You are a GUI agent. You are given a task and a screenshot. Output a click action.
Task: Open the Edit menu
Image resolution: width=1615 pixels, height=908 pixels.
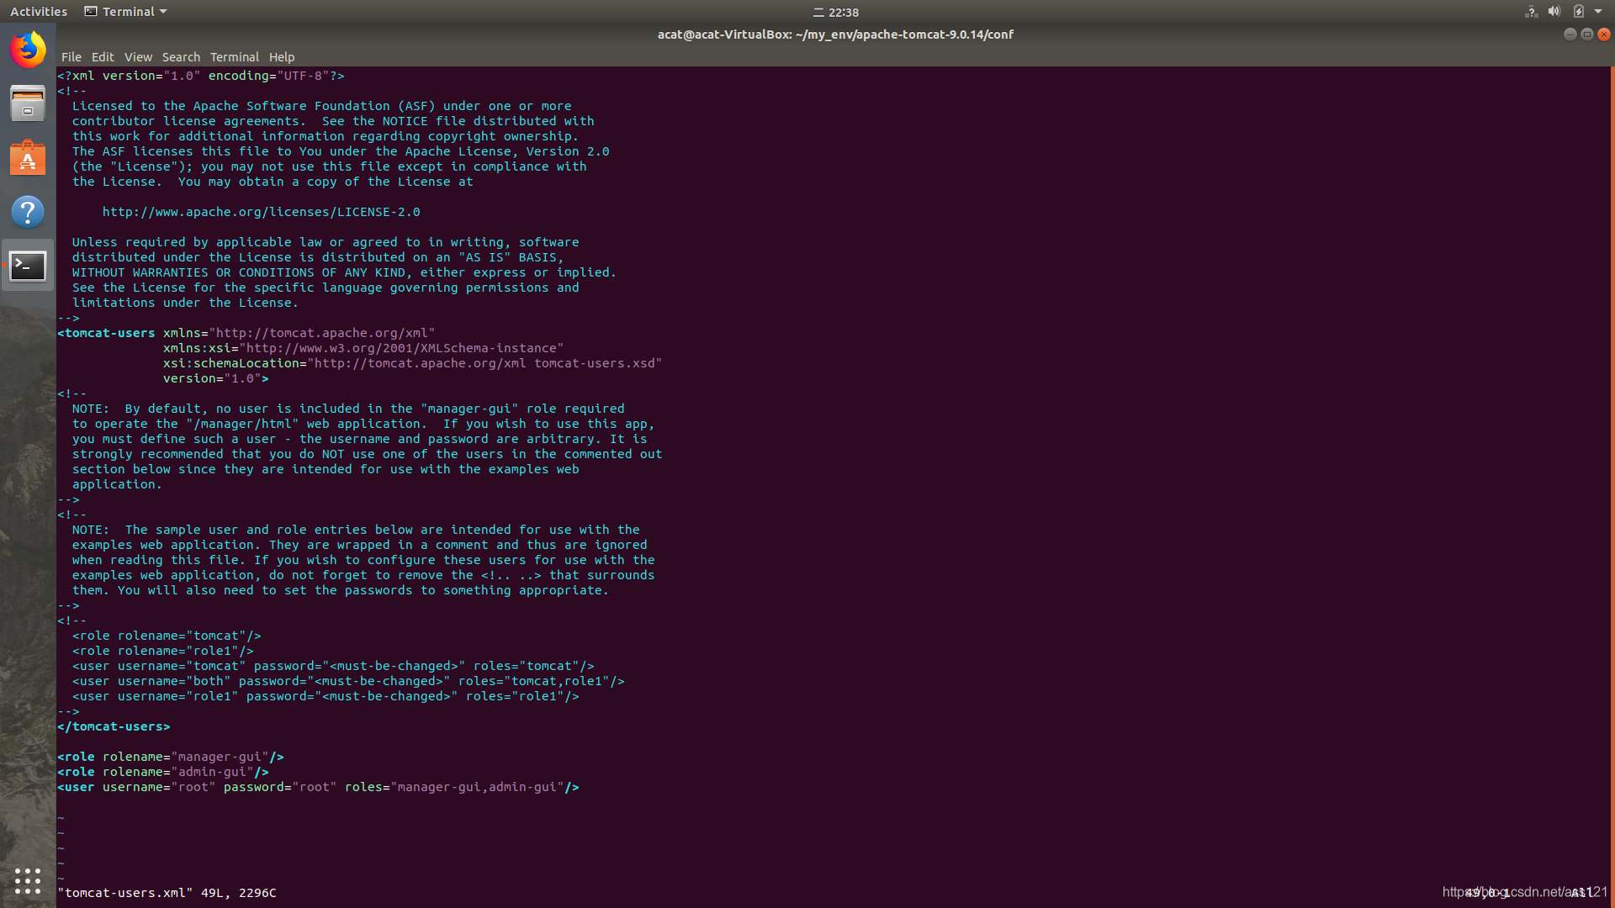click(103, 57)
